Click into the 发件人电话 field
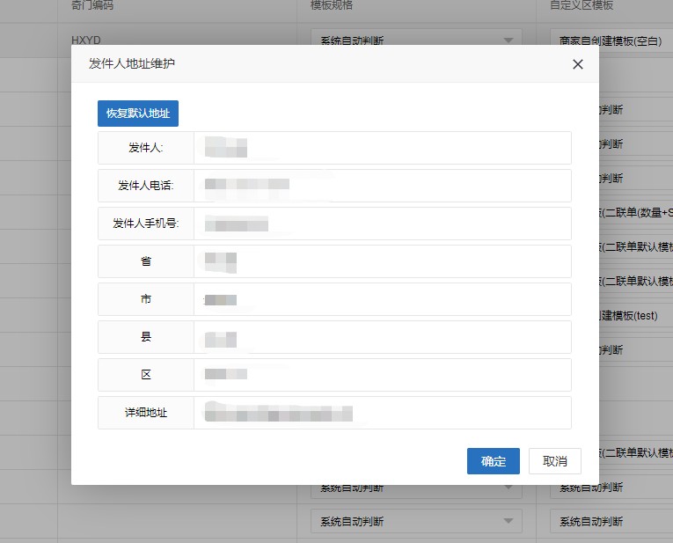 pos(382,186)
